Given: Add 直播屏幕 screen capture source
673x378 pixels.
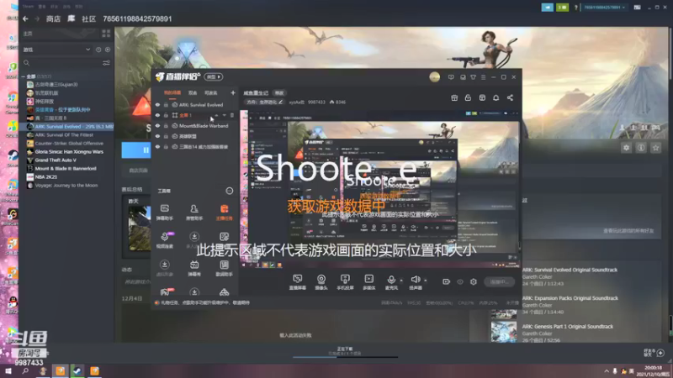Looking at the screenshot, I should (x=298, y=282).
